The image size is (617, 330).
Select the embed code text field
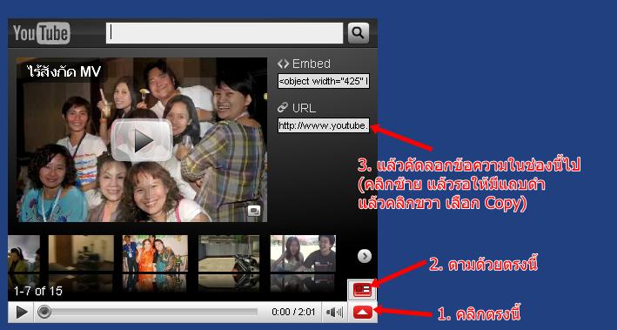[x=324, y=81]
